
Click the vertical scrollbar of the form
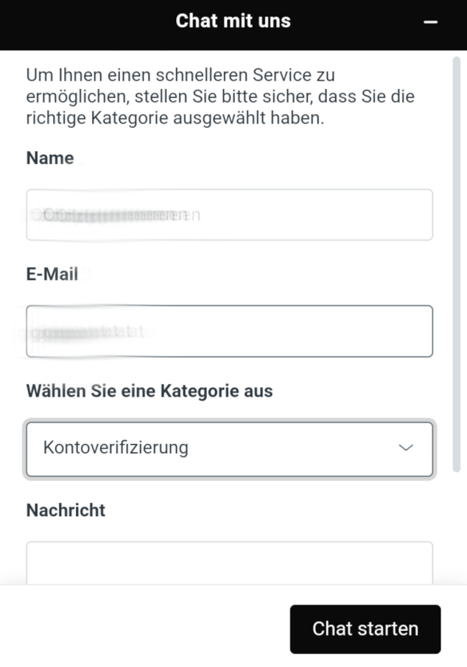pos(456,266)
